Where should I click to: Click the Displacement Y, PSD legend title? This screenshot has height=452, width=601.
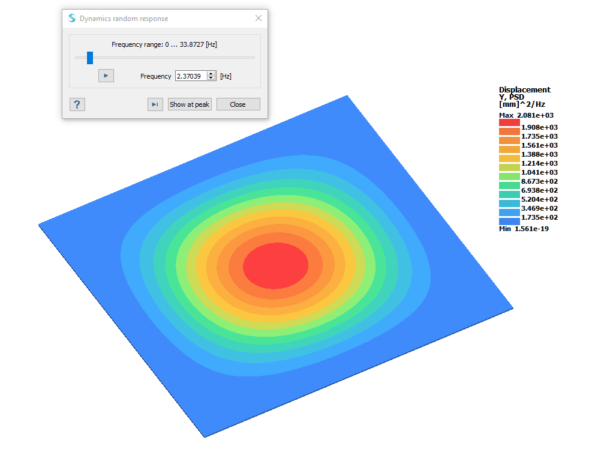[524, 94]
